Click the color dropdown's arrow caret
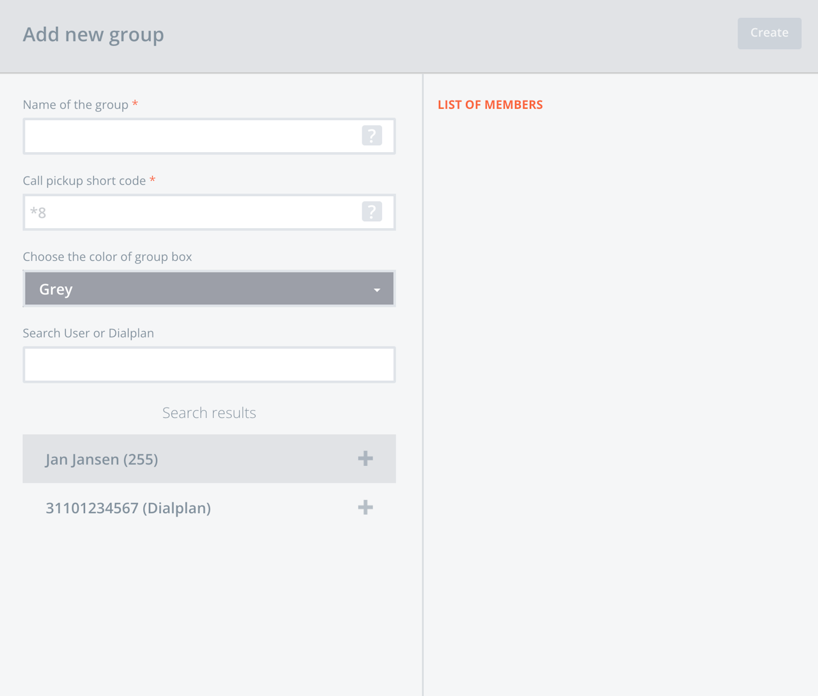This screenshot has height=696, width=818. pos(377,290)
